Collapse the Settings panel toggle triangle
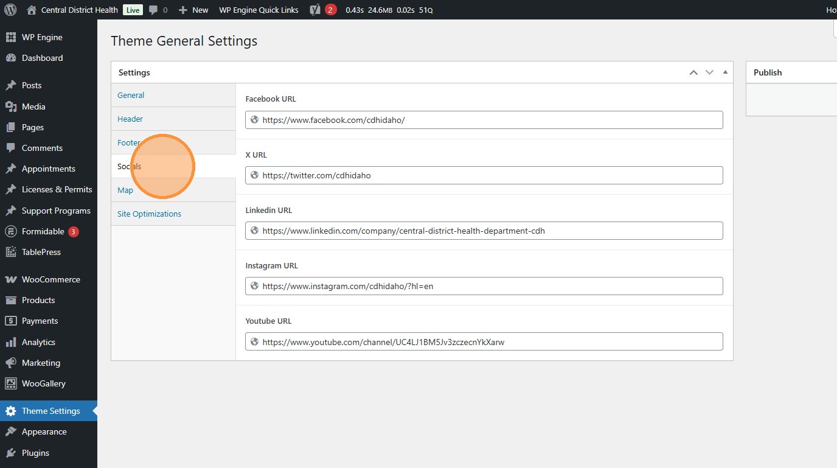 click(x=725, y=72)
